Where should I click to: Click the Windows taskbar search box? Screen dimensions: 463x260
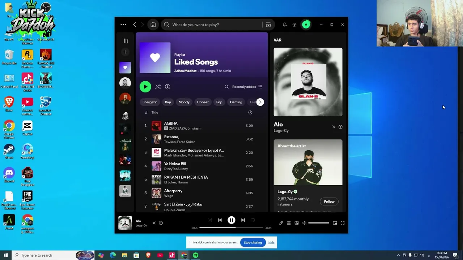pyautogui.click(x=53, y=255)
